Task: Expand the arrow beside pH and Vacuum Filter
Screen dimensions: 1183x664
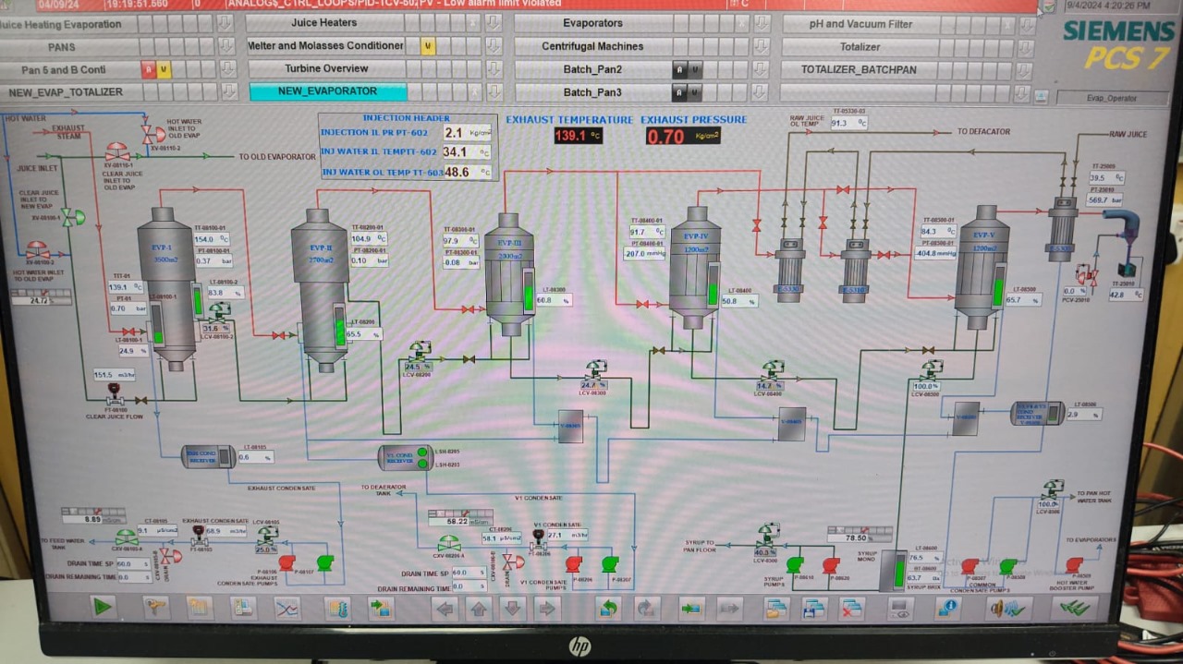Action: [1027, 24]
